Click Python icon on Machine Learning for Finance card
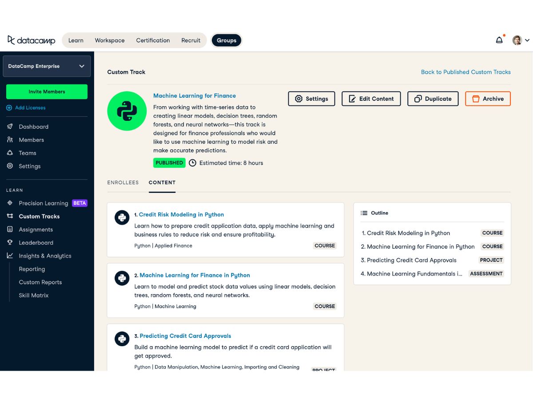 (122, 278)
